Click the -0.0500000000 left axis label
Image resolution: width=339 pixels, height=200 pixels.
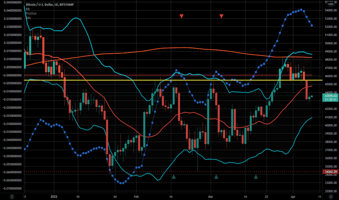[12, 156]
